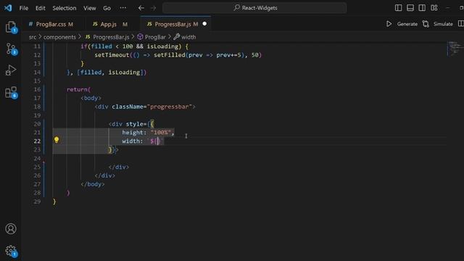Toggle the bottom panel layout icon

410,8
